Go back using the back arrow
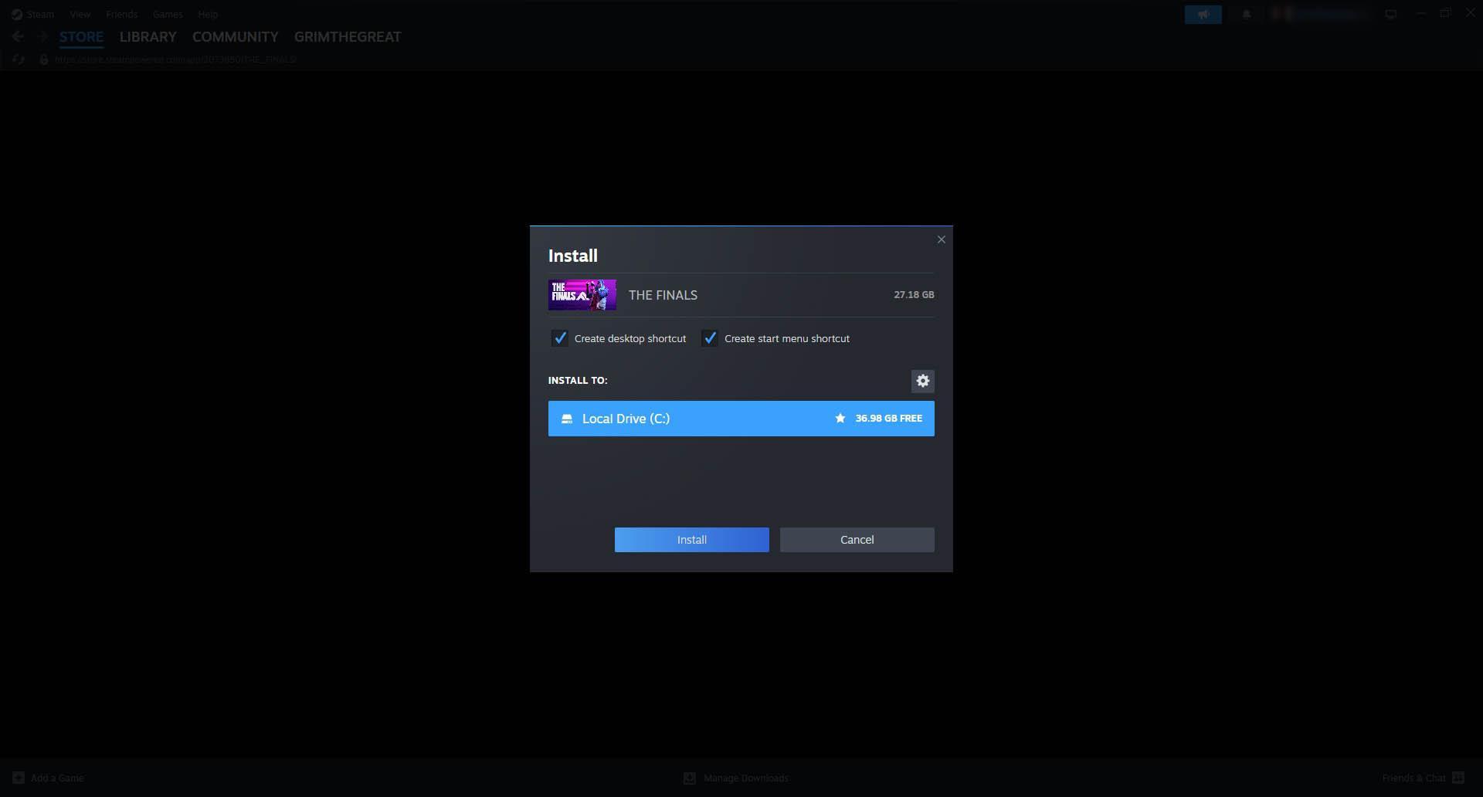Screen dimensions: 1483x797 (18, 36)
